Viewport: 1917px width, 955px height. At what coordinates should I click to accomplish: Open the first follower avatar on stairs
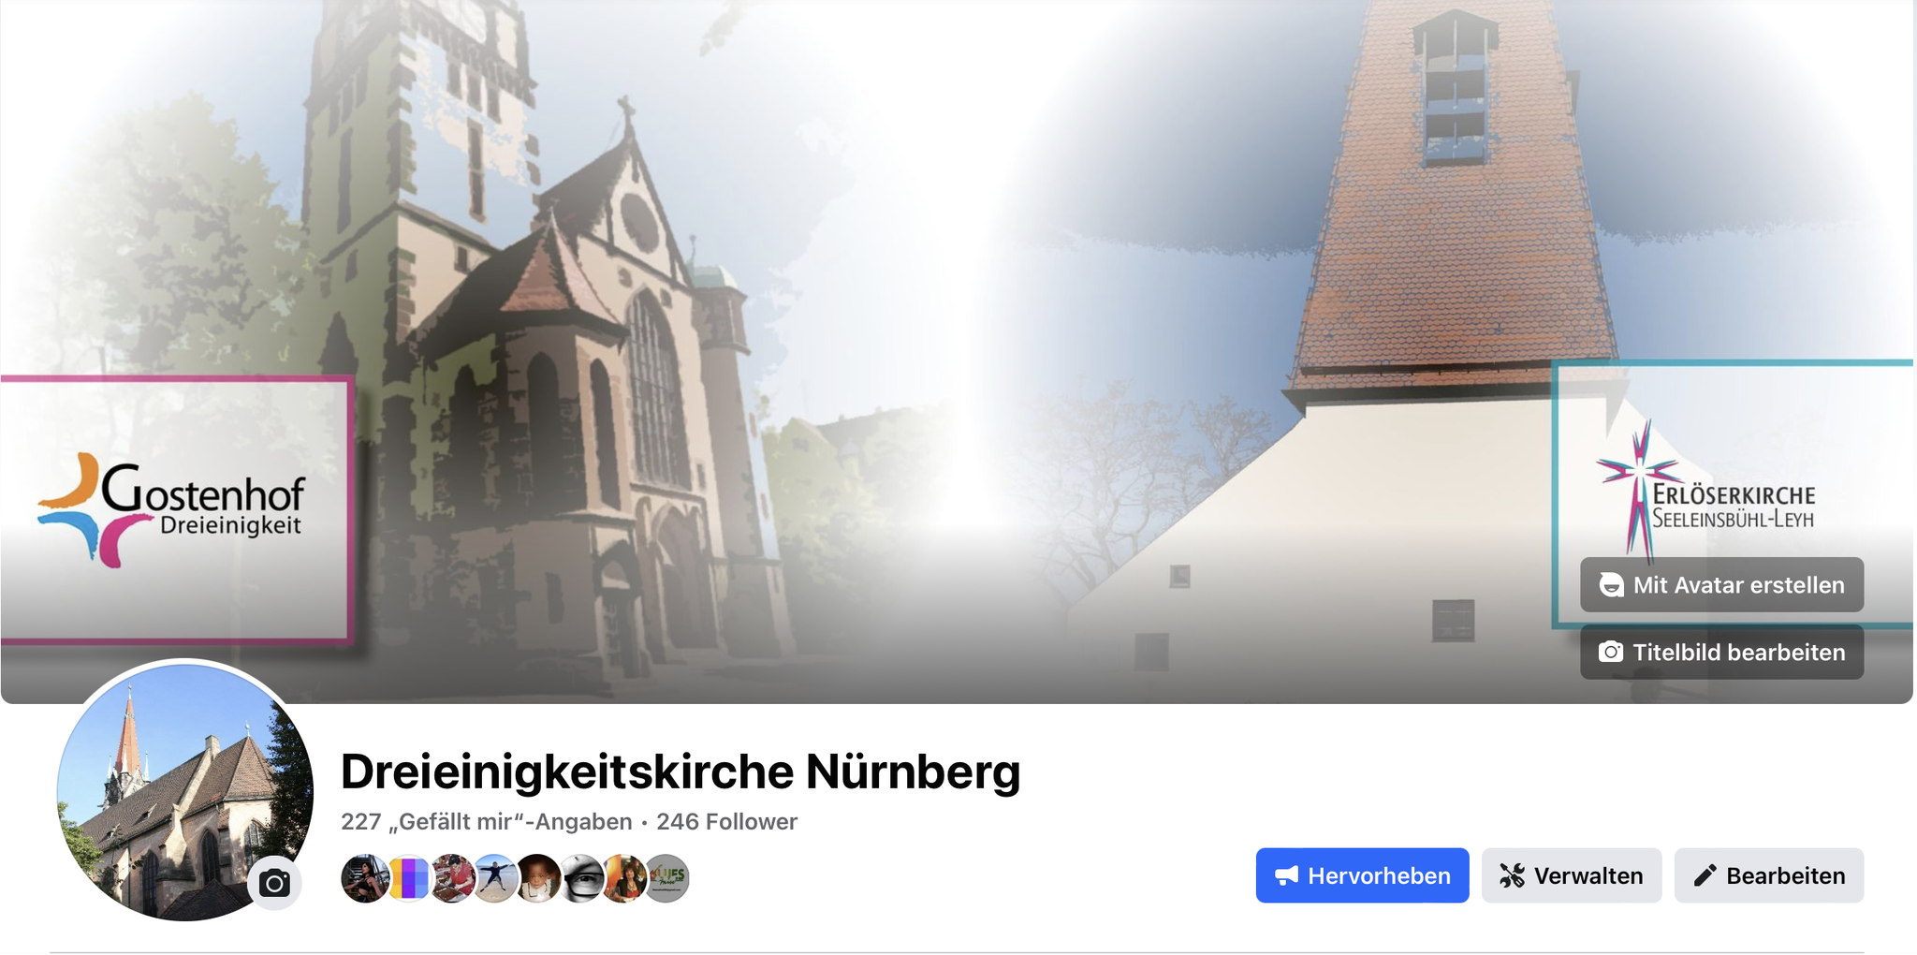pos(364,878)
